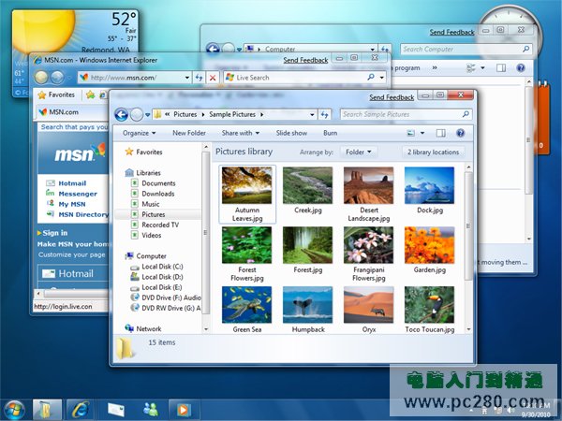The image size is (562, 421).
Task: Open the Organize menu
Action: (x=139, y=133)
